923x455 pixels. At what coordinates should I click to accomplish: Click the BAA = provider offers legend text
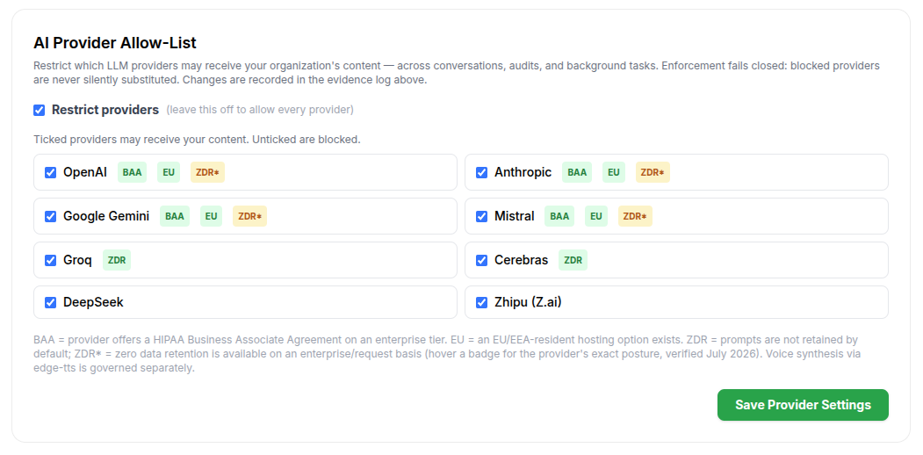[x=447, y=354]
